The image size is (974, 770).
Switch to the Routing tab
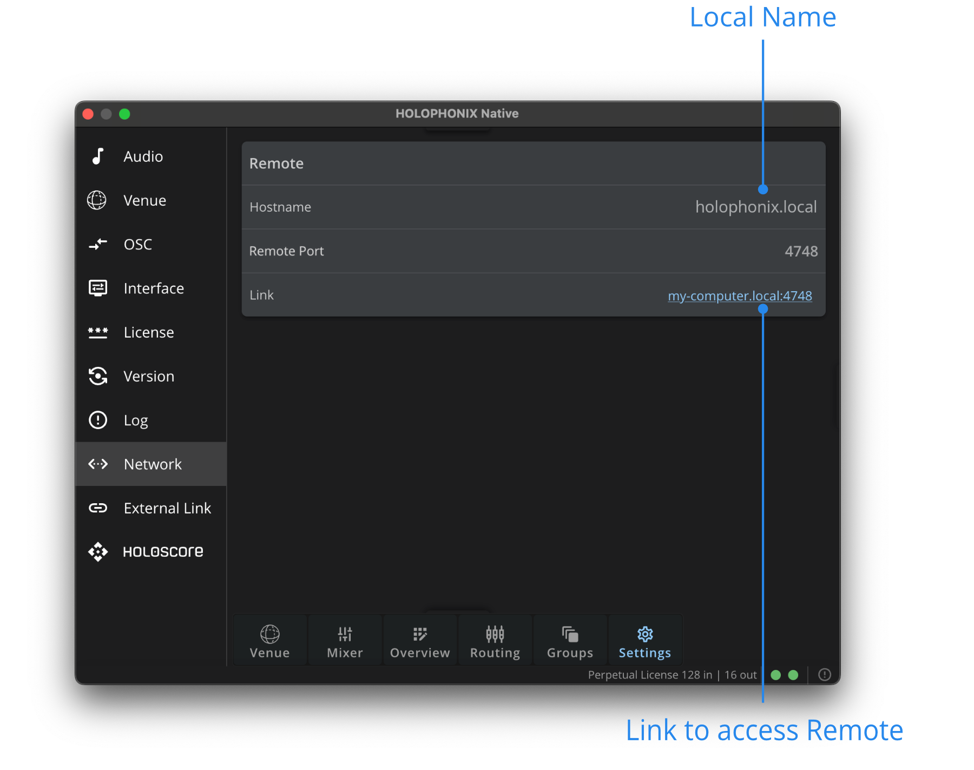point(495,640)
